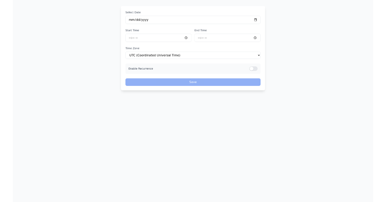Select an end time using its clock icon
This screenshot has width=386, height=202.
255,38
